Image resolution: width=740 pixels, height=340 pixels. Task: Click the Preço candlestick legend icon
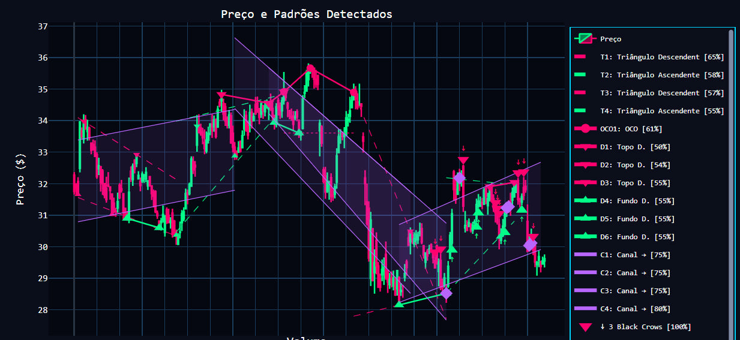(584, 39)
